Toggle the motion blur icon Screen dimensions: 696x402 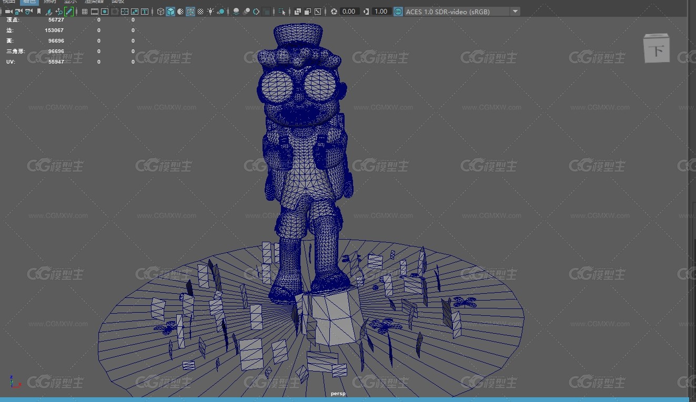pyautogui.click(x=246, y=12)
